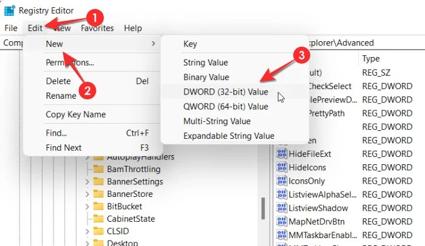Click the HideFileExt DWORD value icon
425x246 pixels.
(281, 154)
